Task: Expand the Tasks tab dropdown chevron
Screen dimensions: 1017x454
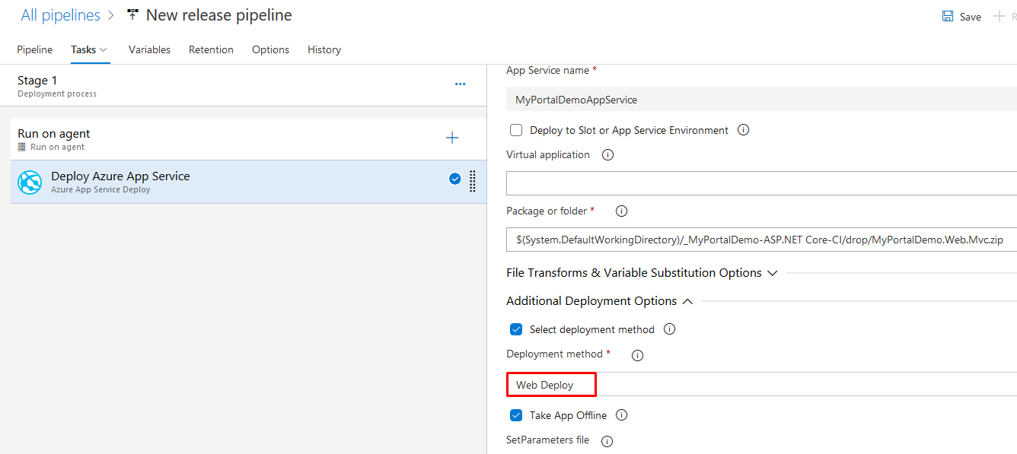Action: tap(104, 49)
